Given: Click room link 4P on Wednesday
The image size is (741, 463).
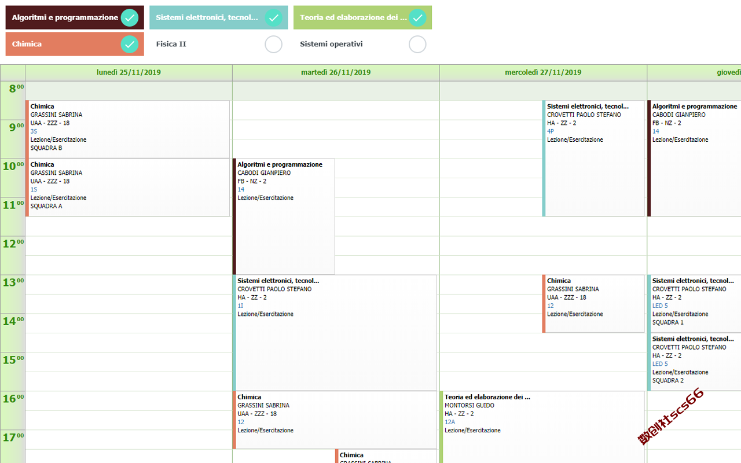Looking at the screenshot, I should point(551,131).
